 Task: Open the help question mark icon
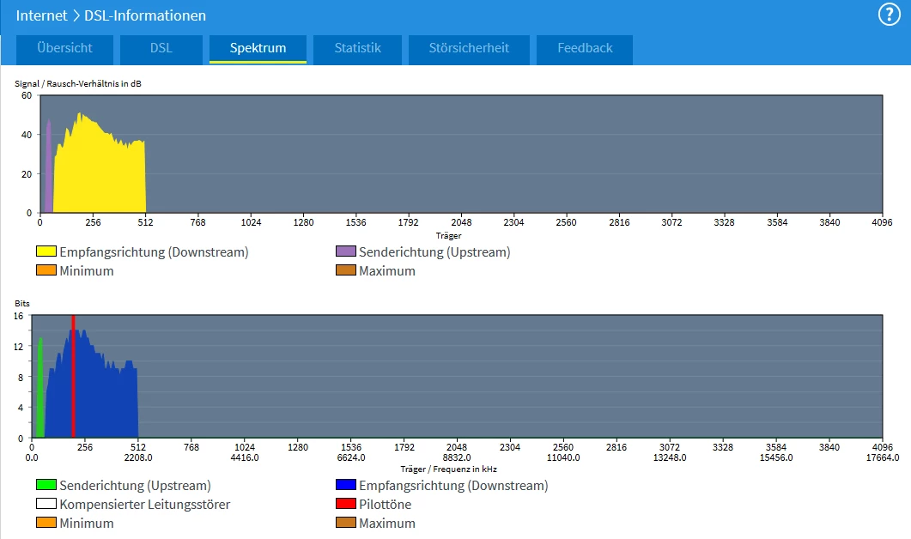889,15
